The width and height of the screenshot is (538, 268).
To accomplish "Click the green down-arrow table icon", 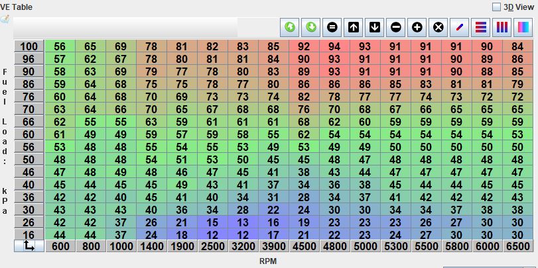I will coord(311,27).
